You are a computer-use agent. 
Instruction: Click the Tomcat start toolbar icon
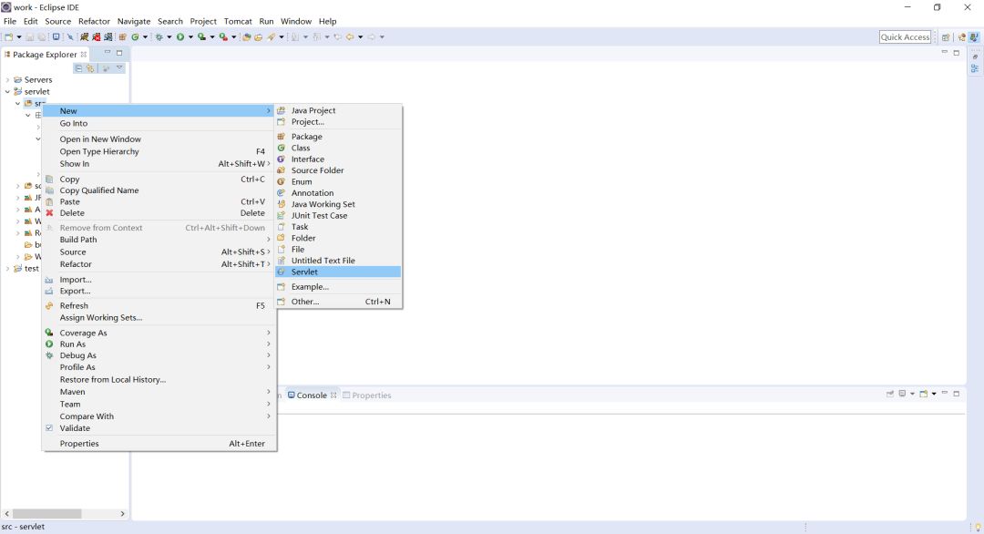[84, 37]
